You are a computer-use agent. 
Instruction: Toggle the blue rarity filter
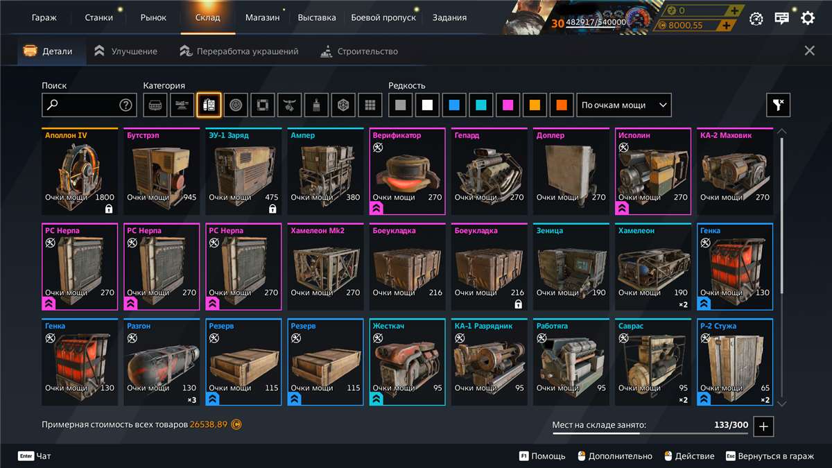pyautogui.click(x=453, y=105)
